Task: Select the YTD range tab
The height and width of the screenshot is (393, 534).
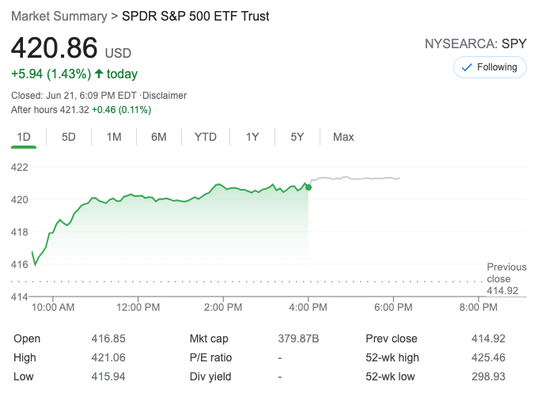Action: click(206, 137)
